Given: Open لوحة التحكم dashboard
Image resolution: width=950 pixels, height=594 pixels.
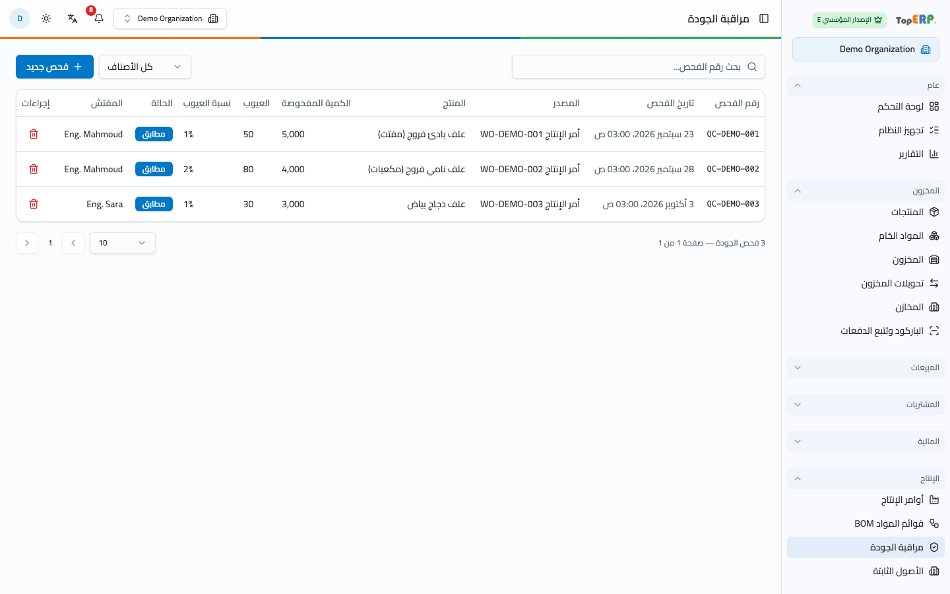Looking at the screenshot, I should click(866, 106).
